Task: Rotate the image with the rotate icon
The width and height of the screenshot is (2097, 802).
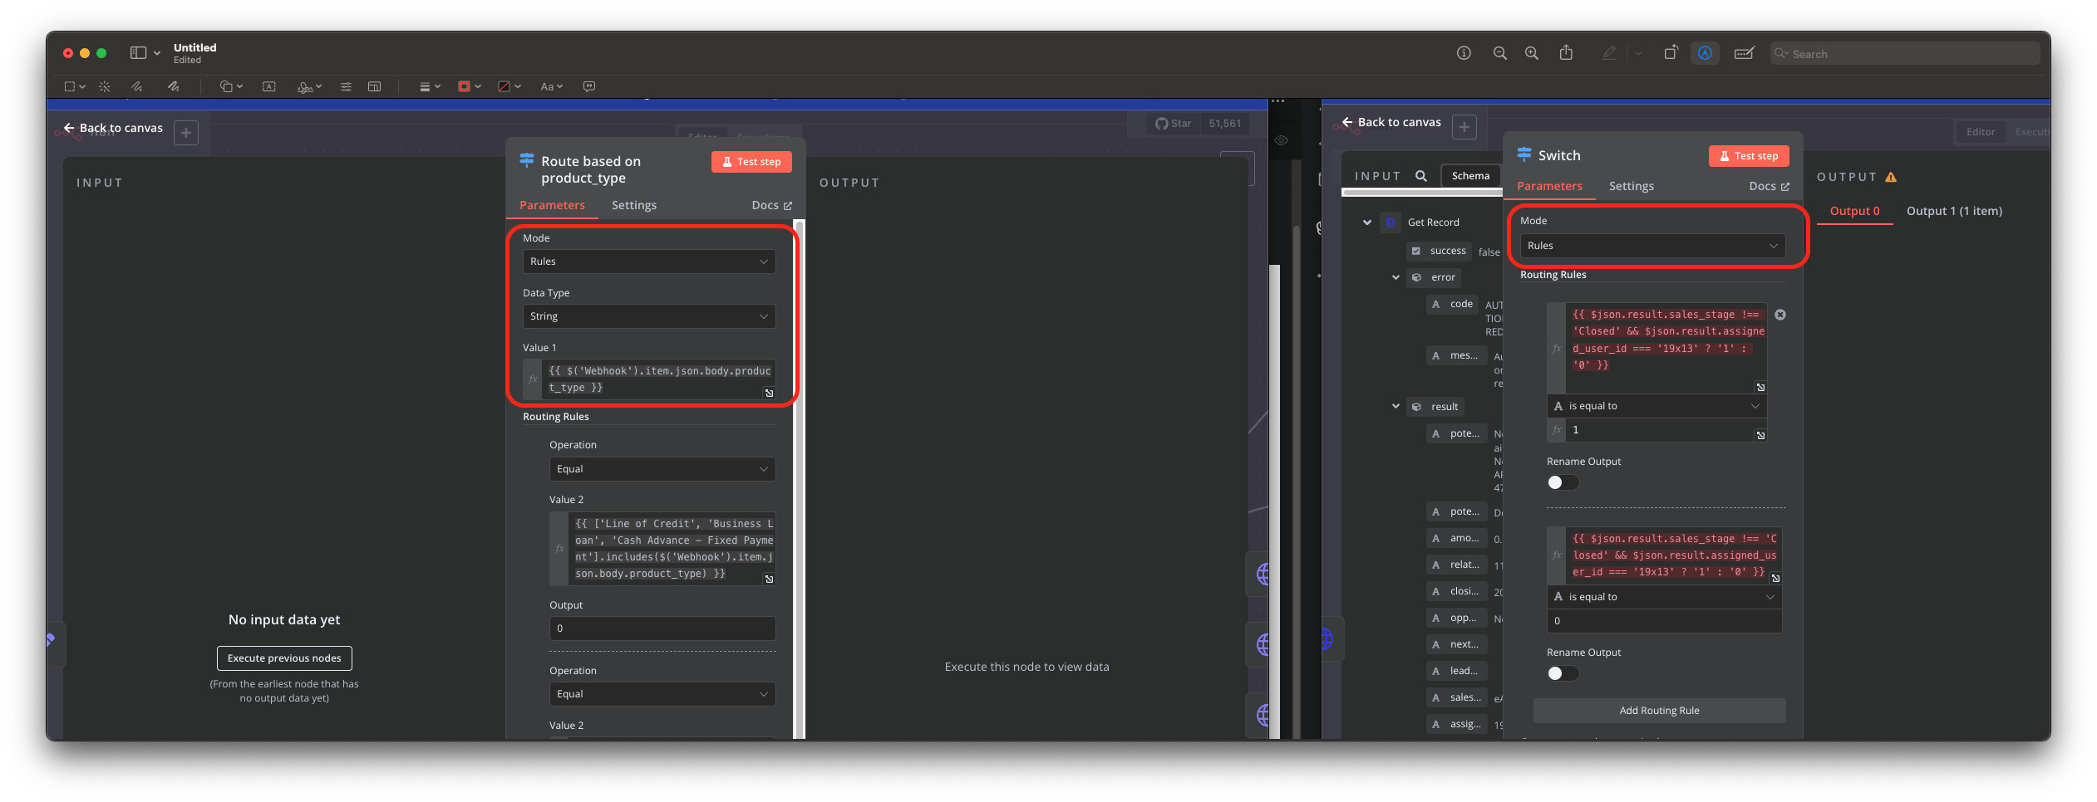Action: 1671,53
